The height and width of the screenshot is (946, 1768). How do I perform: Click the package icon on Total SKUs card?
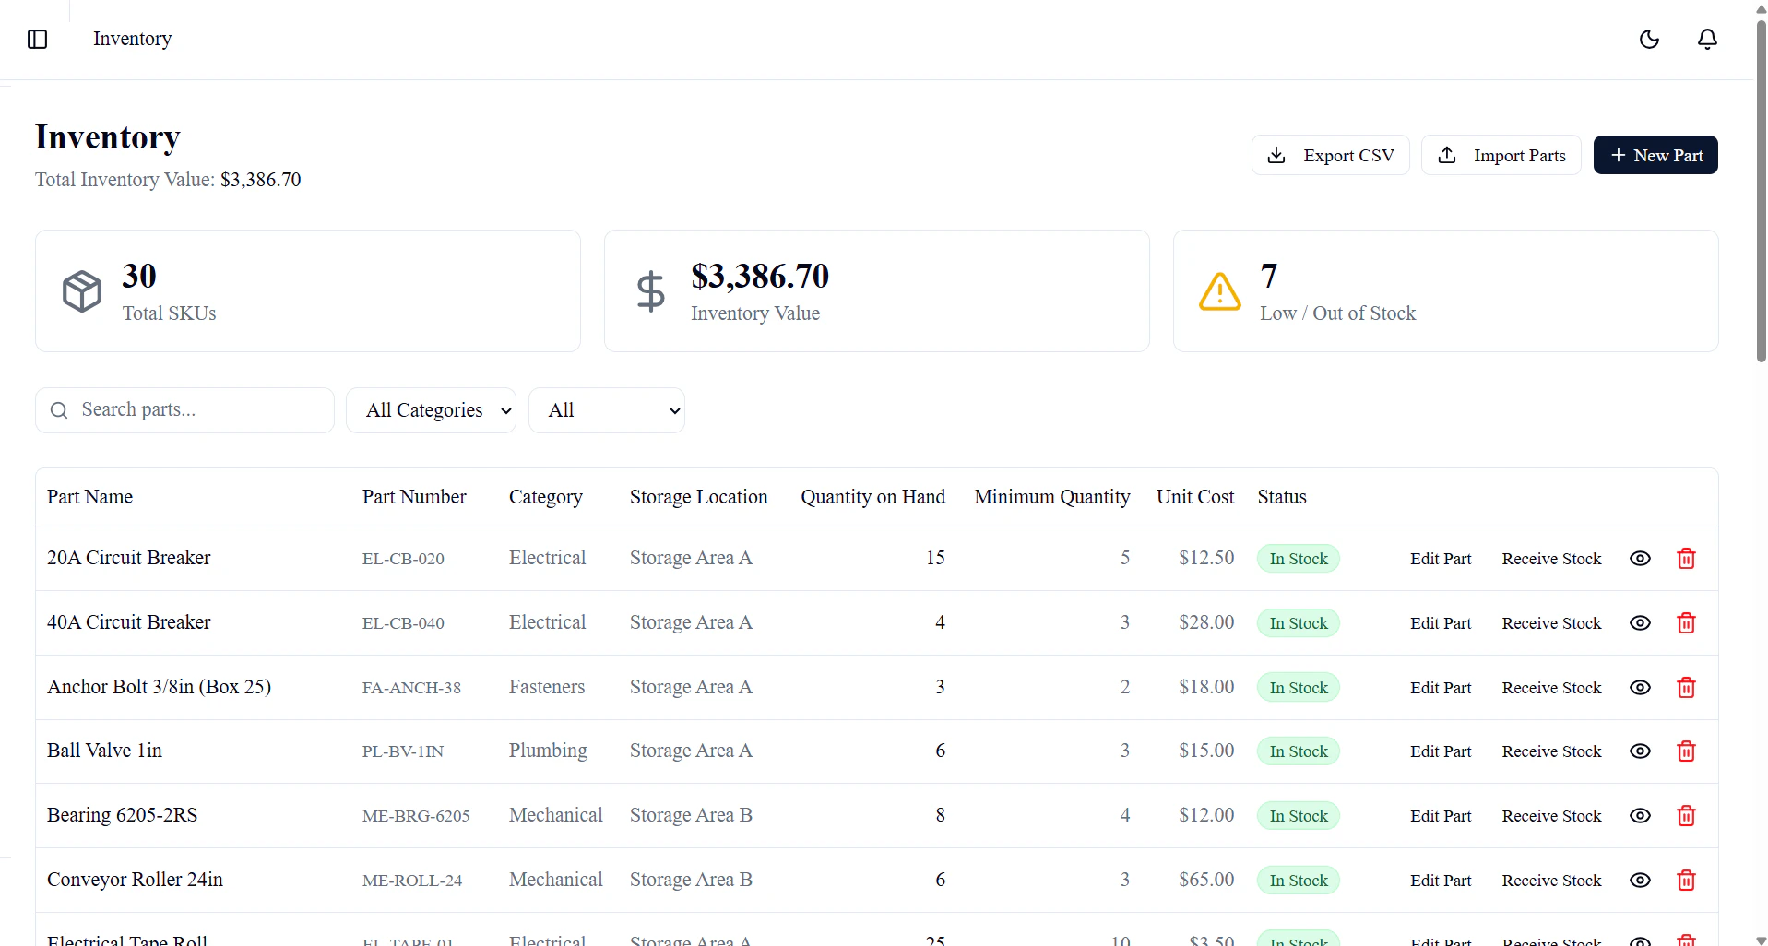coord(81,290)
